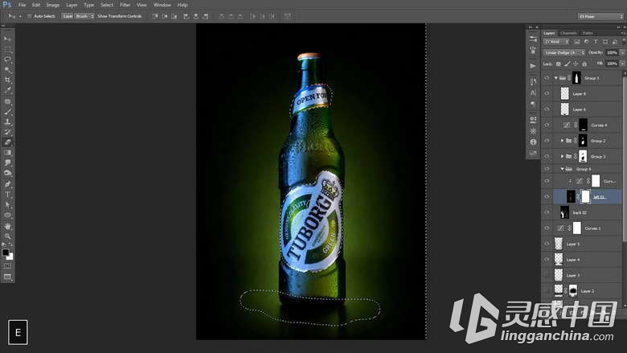
Task: Open the workspace switcher dropdown
Action: 600,16
